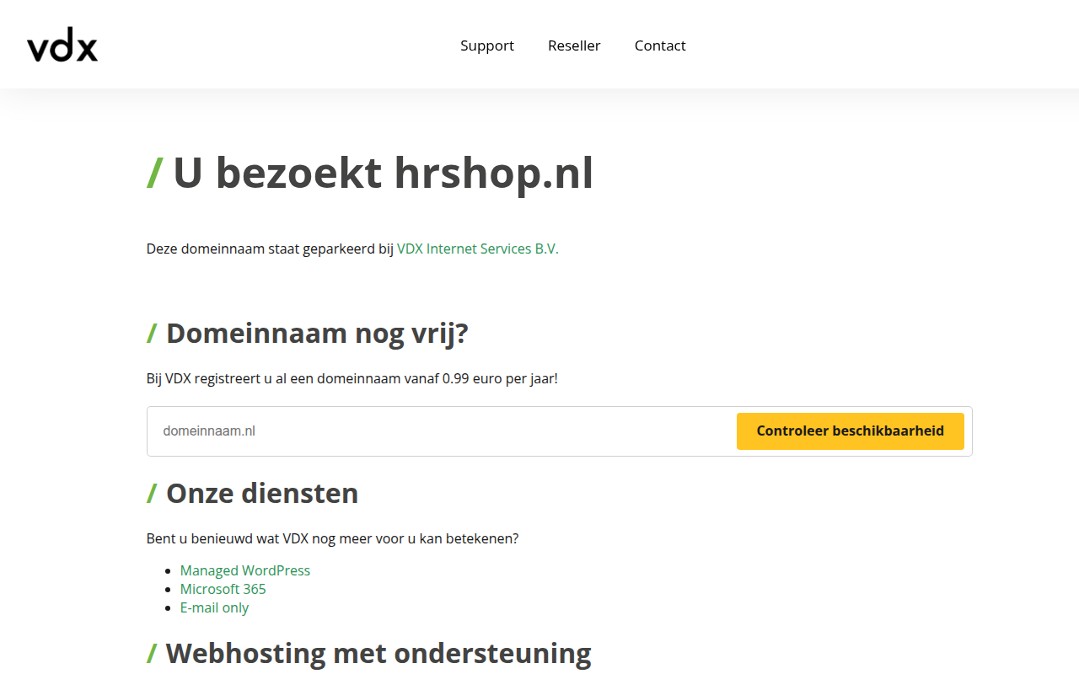Viewport: 1079px width, 674px height.
Task: Click the 'Onze diensten' heading
Action: coord(253,493)
